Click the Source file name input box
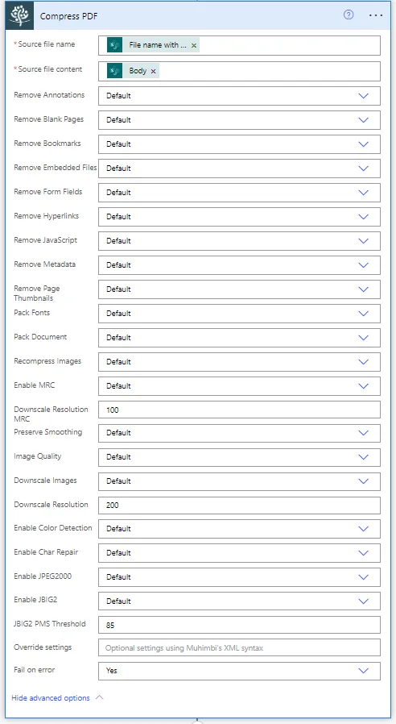The image size is (396, 724). pyautogui.click(x=239, y=45)
